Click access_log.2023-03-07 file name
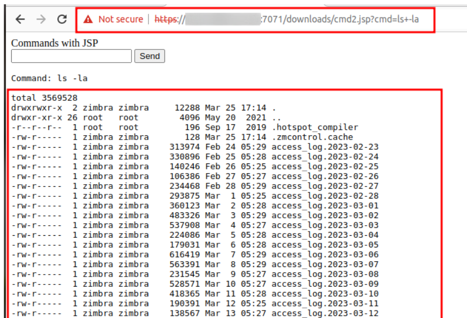 (325, 264)
